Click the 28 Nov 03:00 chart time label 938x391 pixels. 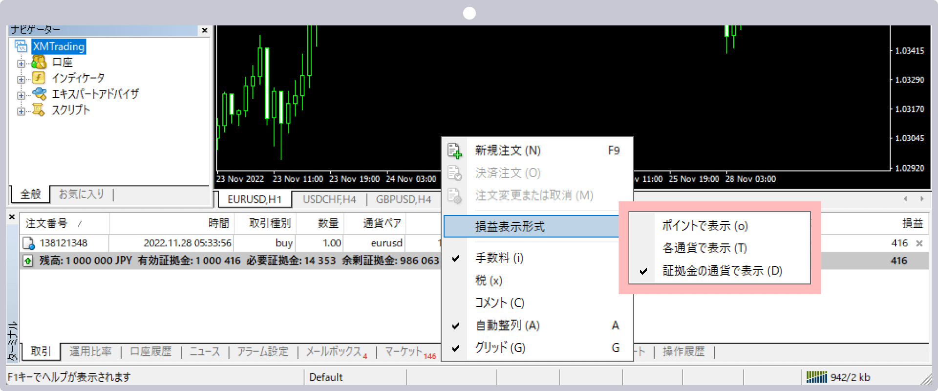[750, 179]
